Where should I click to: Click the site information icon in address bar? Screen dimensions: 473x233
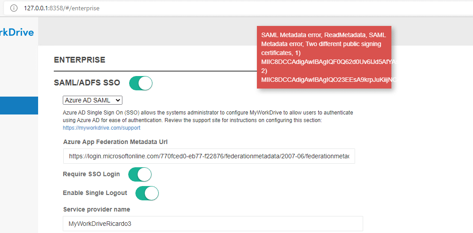click(13, 8)
